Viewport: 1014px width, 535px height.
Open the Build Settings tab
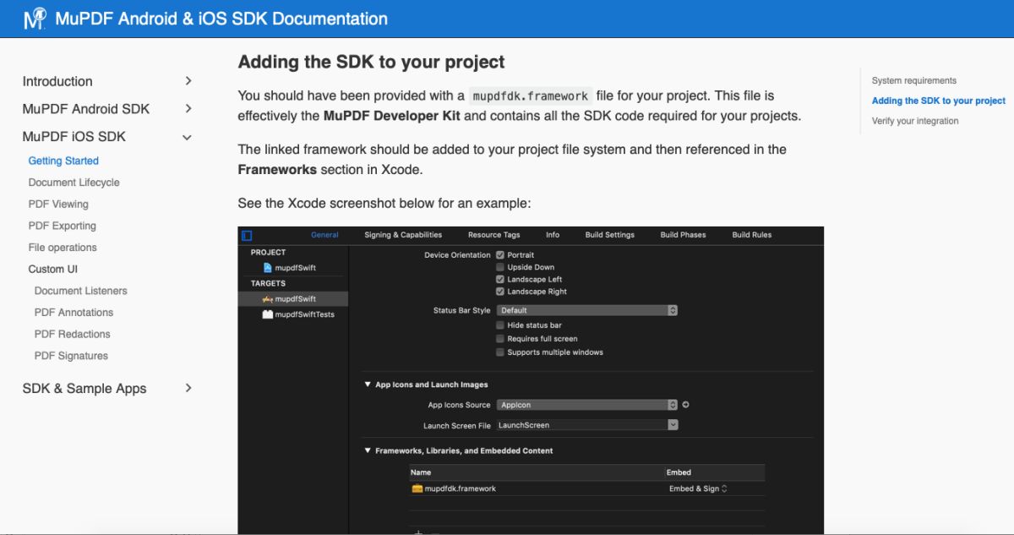[610, 235]
